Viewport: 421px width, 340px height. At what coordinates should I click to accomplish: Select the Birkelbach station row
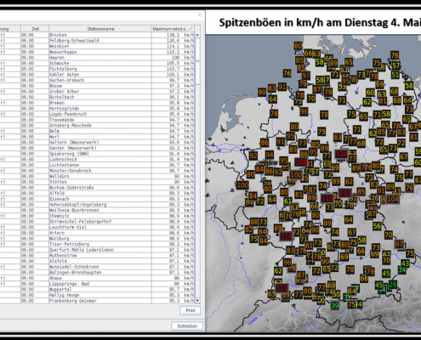tap(97, 97)
